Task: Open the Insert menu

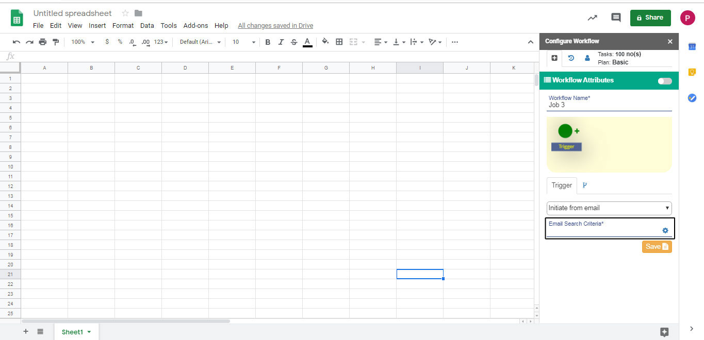Action: 97,25
